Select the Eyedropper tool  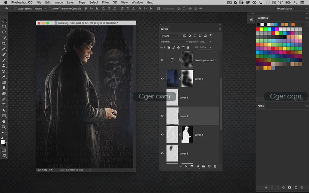pos(4,49)
